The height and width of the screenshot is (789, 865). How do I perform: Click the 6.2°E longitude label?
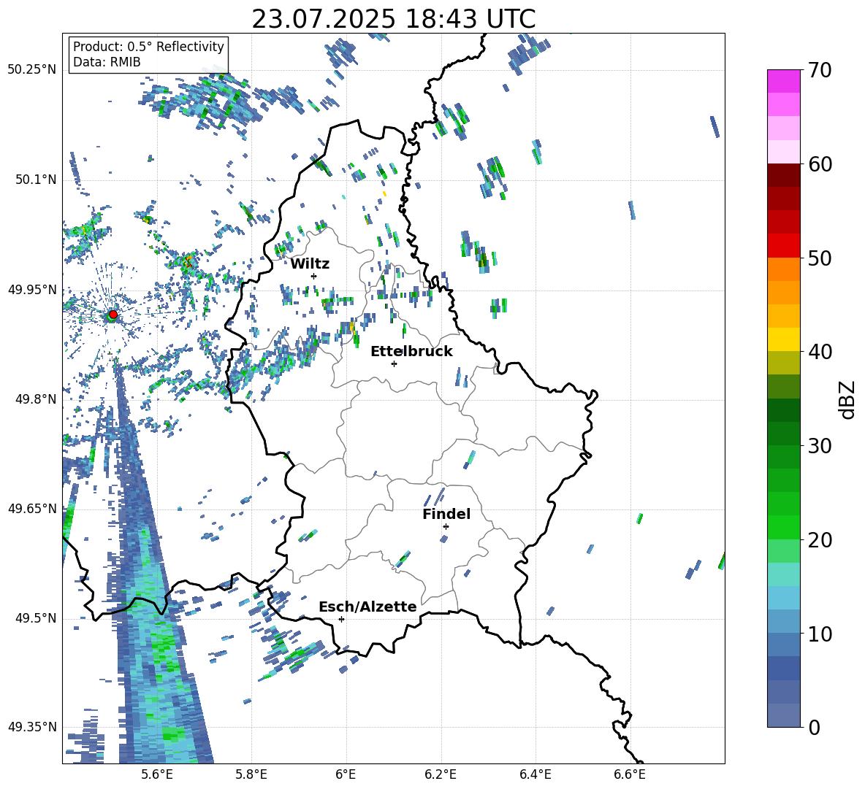coord(441,775)
